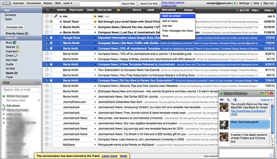This screenshot has width=277, height=159.
Task: Uncheck the Renew Your Subscription email checkbox
Action: pos(47,80)
